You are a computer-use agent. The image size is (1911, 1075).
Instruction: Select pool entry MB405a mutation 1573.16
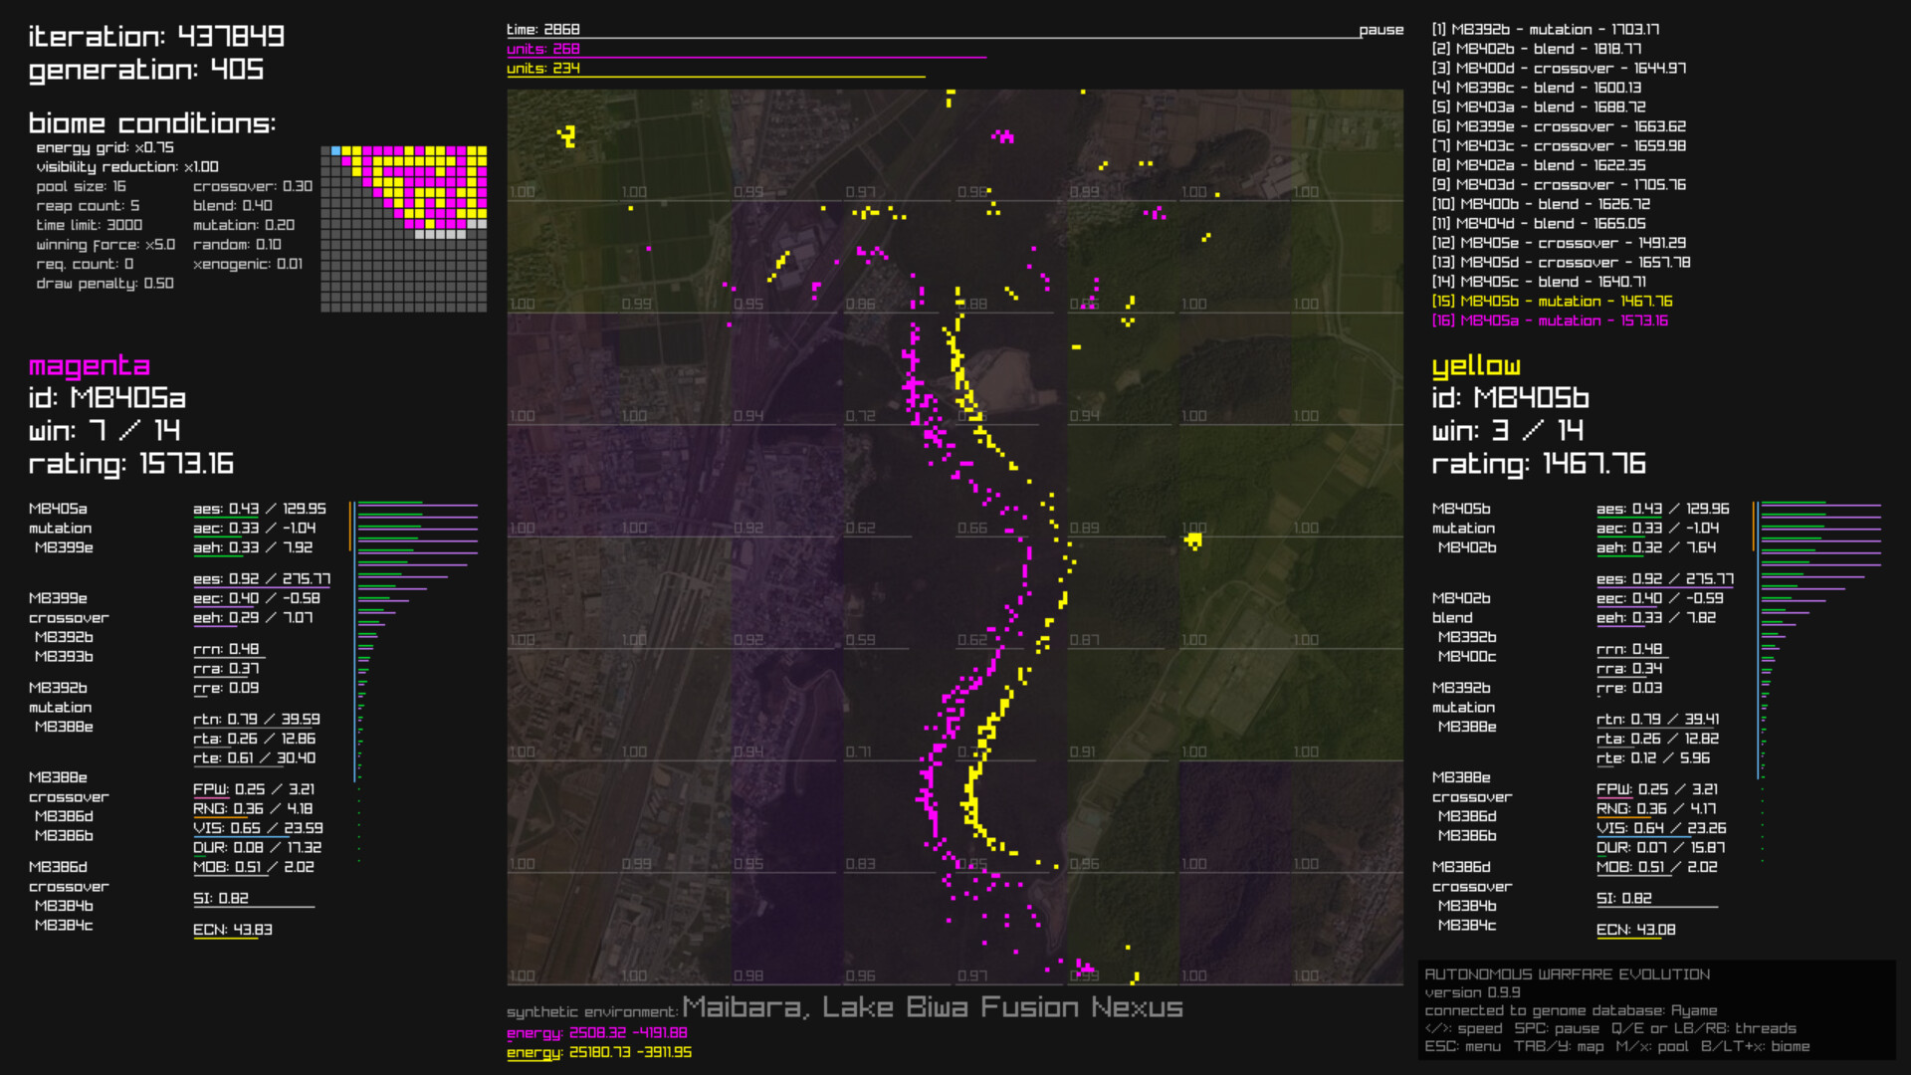1550,321
